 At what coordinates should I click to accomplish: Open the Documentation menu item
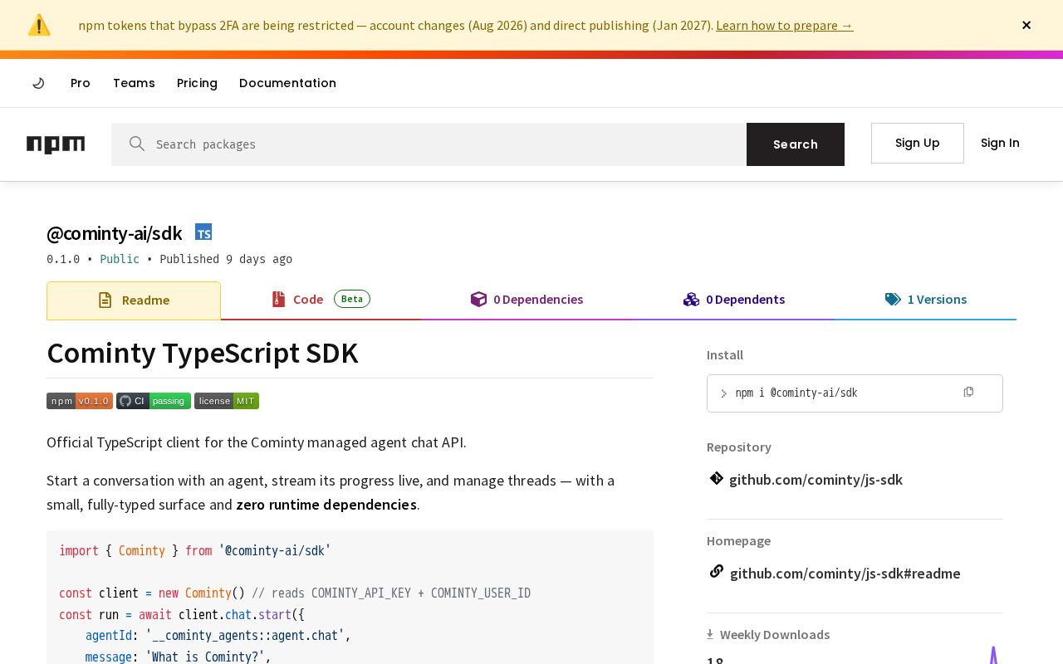(287, 83)
